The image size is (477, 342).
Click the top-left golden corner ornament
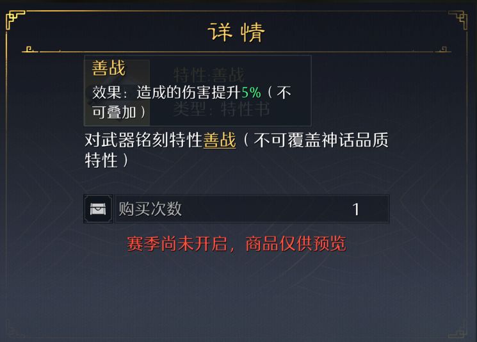(15, 19)
